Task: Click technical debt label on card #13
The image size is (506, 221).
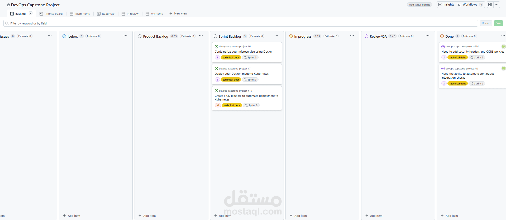Action: [457, 84]
